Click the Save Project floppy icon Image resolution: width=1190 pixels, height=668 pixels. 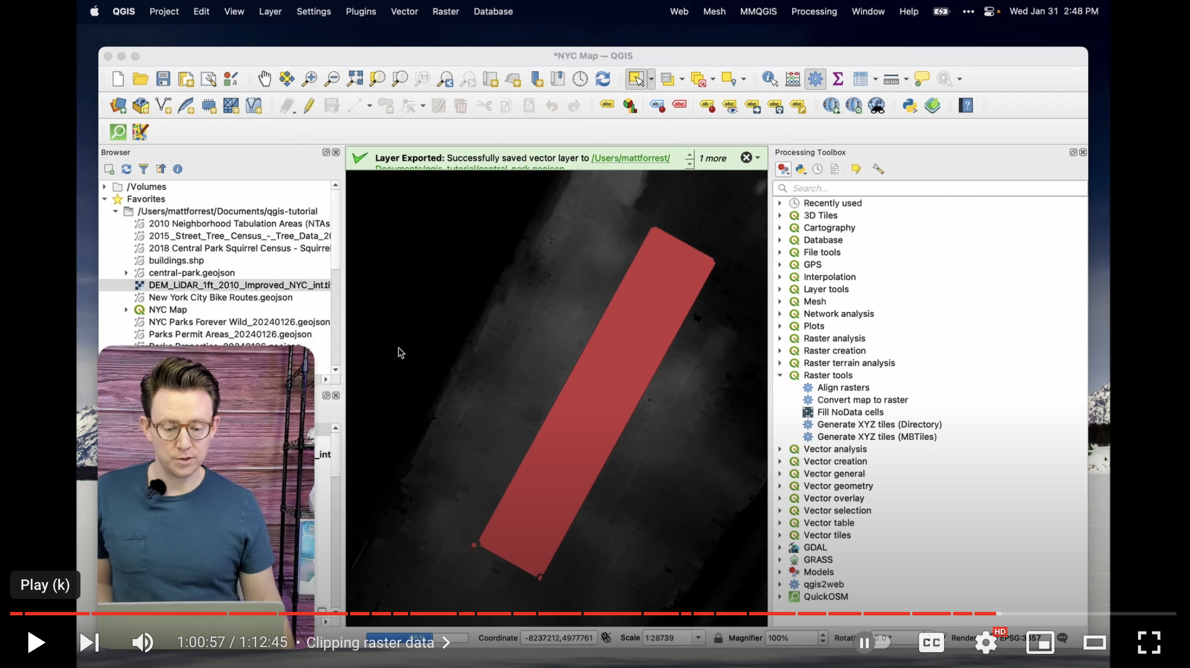point(163,79)
